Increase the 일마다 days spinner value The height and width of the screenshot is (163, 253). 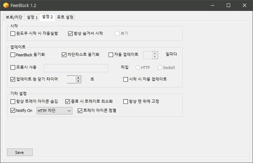pos(155,53)
